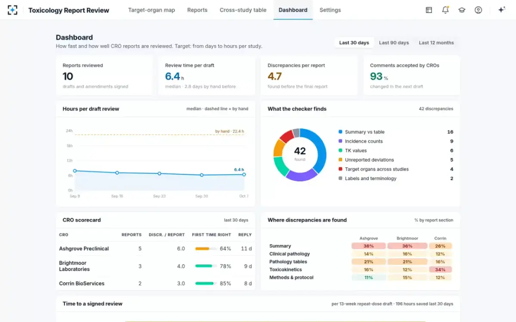The image size is (516, 322).
Task: Click Summary Ashgrove 38% heatmap cell
Action: coord(369,246)
